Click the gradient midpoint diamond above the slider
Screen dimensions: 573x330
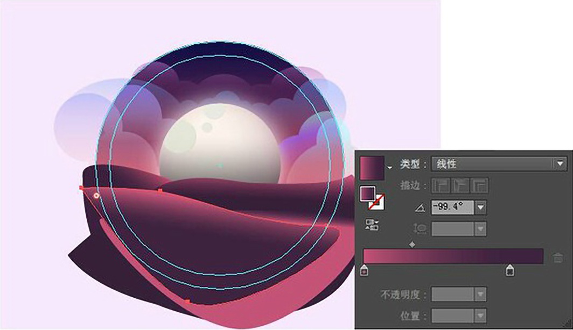coord(413,244)
